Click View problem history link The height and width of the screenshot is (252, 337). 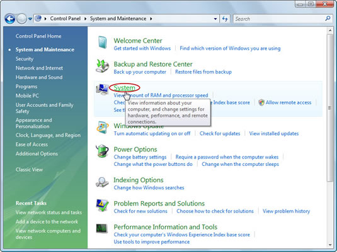tap(286, 211)
